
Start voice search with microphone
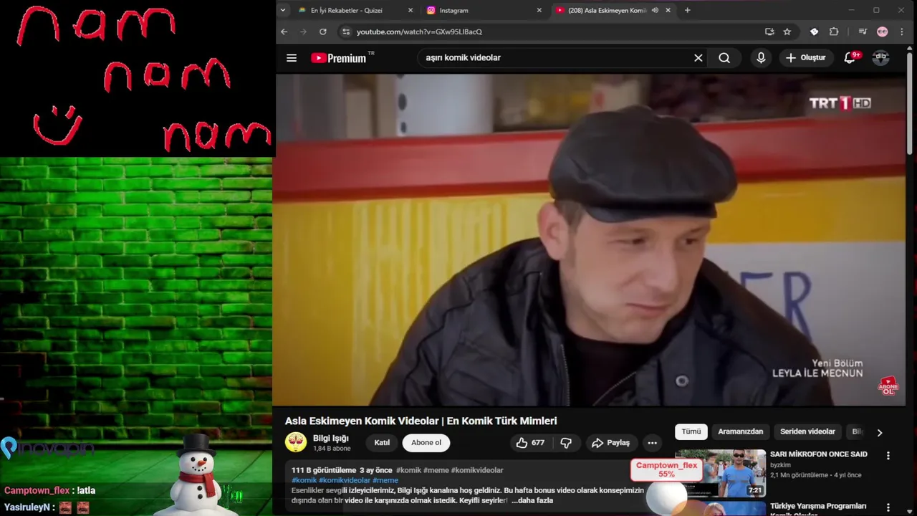click(761, 58)
